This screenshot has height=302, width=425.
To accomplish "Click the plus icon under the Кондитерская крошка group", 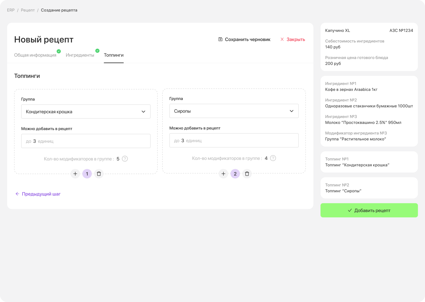I will (x=75, y=174).
